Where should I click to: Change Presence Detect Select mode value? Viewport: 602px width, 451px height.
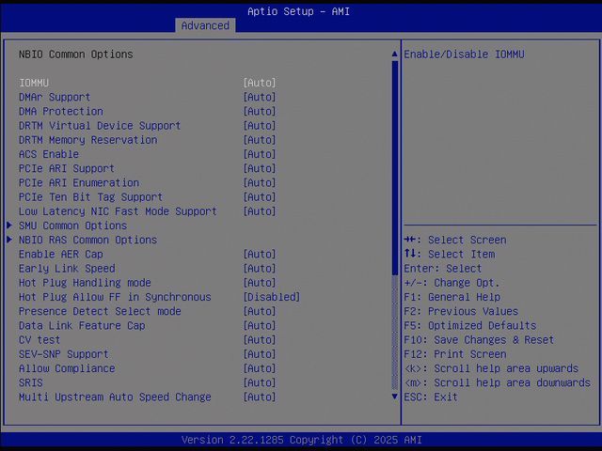click(260, 311)
